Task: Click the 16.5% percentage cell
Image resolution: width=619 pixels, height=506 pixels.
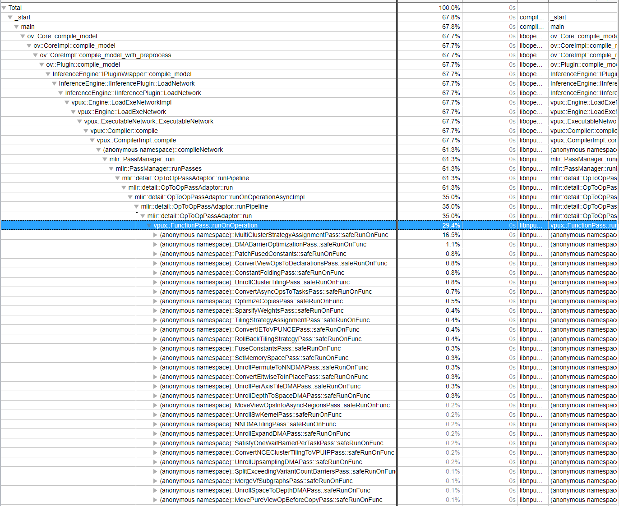Action: [x=451, y=235]
